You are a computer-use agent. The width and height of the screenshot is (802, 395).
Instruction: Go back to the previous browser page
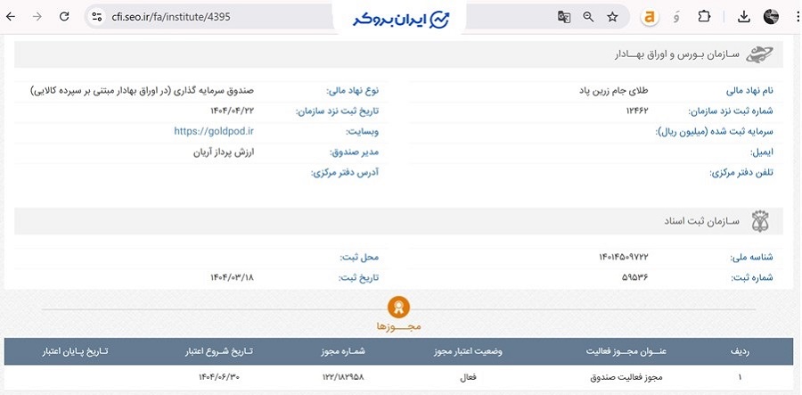point(10,17)
